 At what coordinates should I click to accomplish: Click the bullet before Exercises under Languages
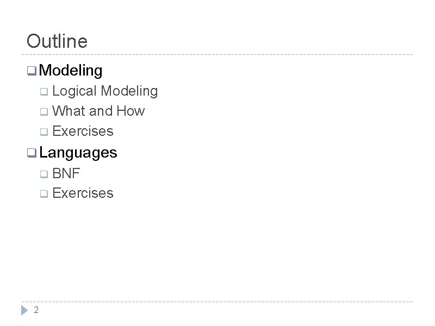point(44,194)
